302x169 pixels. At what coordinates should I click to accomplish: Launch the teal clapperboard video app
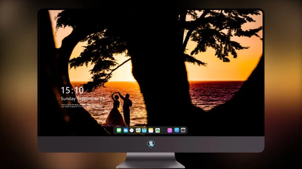tap(144, 130)
